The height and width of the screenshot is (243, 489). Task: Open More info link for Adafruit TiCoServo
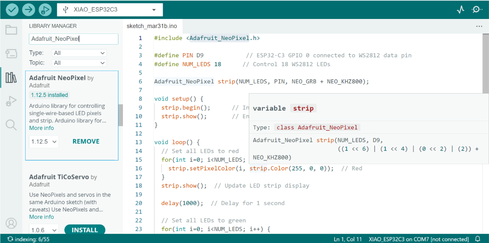pyautogui.click(x=42, y=217)
